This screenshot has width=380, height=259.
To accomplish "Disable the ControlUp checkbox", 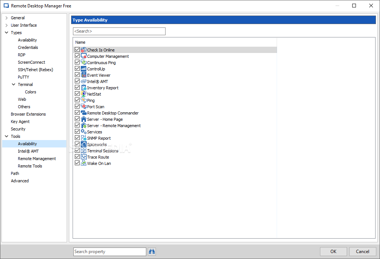I will 77,69.
